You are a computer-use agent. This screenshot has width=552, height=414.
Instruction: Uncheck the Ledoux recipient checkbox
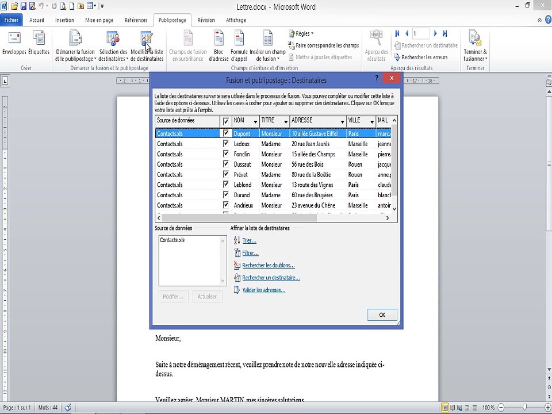point(225,143)
